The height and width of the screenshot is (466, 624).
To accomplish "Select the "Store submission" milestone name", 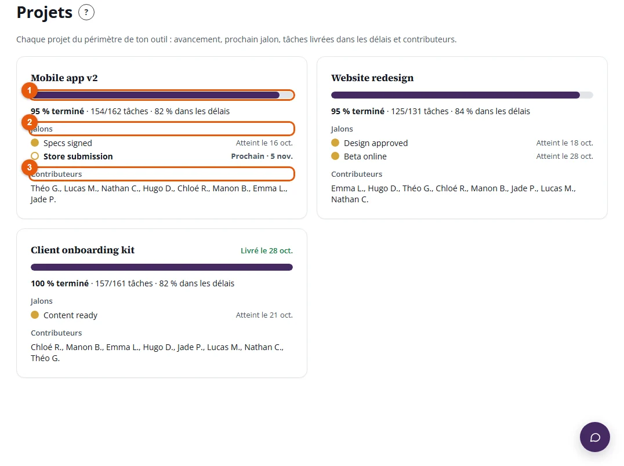I will pyautogui.click(x=78, y=156).
